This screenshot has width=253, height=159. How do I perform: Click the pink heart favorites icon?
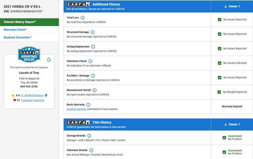click(15, 100)
